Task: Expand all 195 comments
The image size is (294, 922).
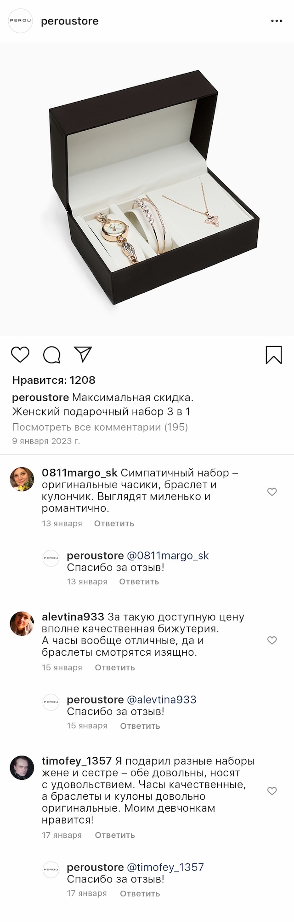Action: coord(100,427)
